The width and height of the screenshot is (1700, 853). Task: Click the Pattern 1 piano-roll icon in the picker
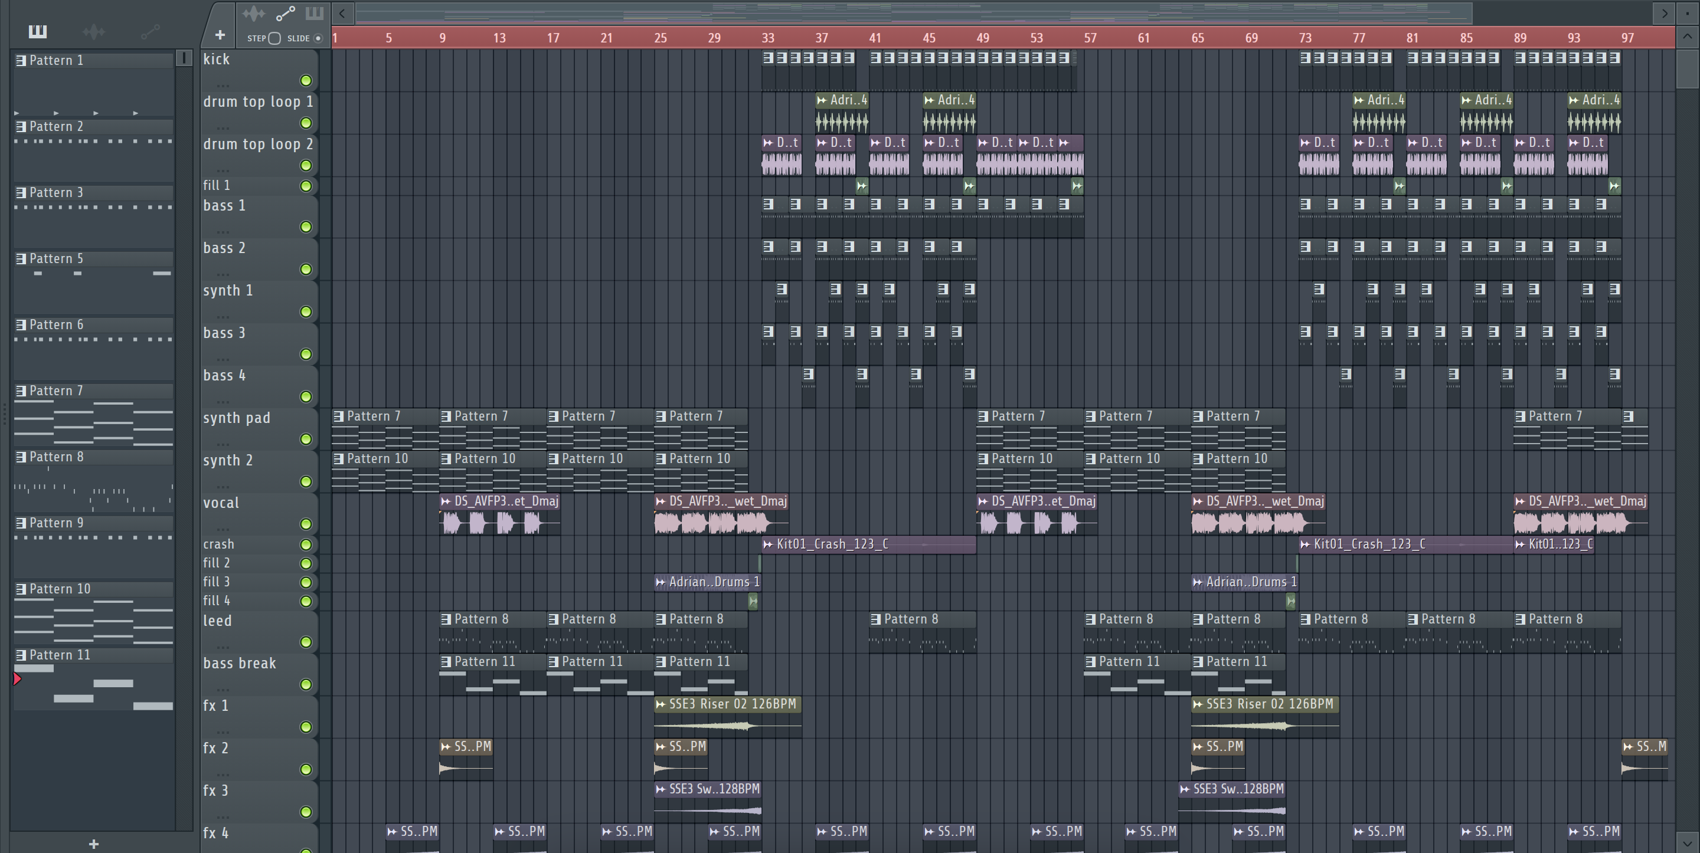coord(21,61)
